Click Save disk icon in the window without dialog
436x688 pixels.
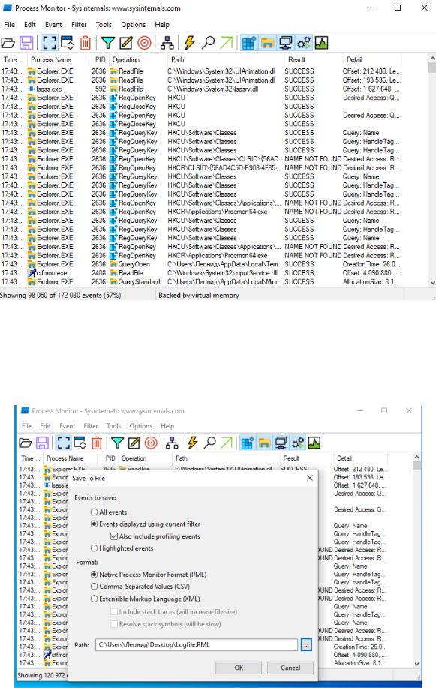(x=26, y=43)
